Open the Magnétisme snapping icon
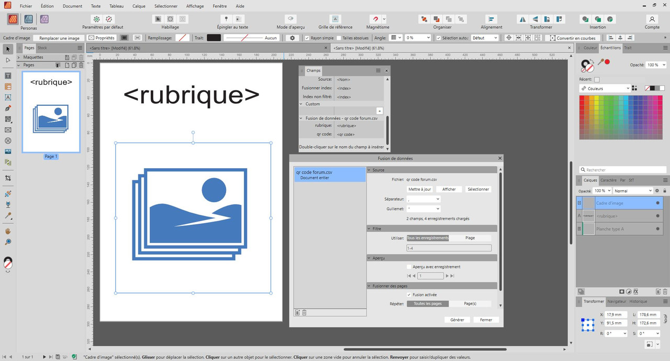The width and height of the screenshot is (670, 361). [x=374, y=19]
